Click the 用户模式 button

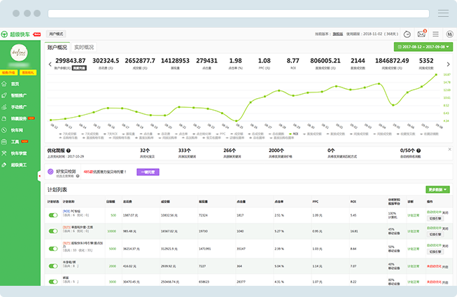(x=56, y=34)
